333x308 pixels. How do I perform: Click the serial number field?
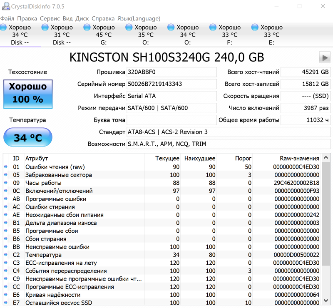171,84
